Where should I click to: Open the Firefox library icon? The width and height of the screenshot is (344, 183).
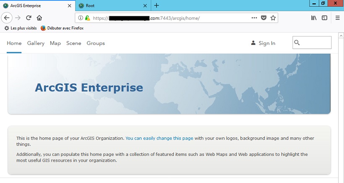pos(314,18)
